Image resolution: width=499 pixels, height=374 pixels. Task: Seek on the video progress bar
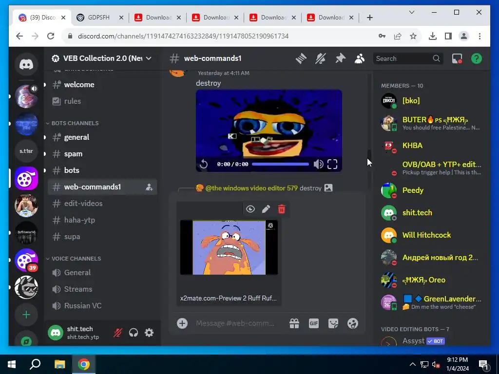coord(280,164)
